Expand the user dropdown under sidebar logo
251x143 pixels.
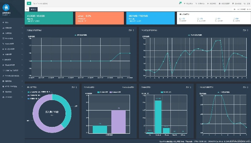[6, 15]
